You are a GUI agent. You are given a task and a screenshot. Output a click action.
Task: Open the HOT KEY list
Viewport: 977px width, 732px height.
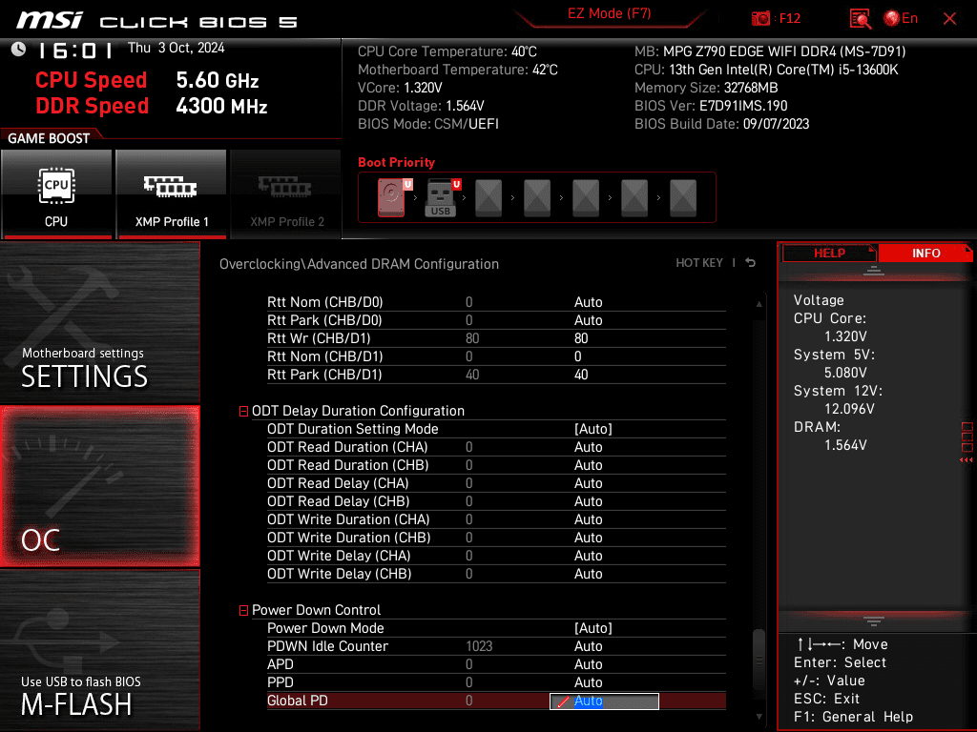coord(699,263)
